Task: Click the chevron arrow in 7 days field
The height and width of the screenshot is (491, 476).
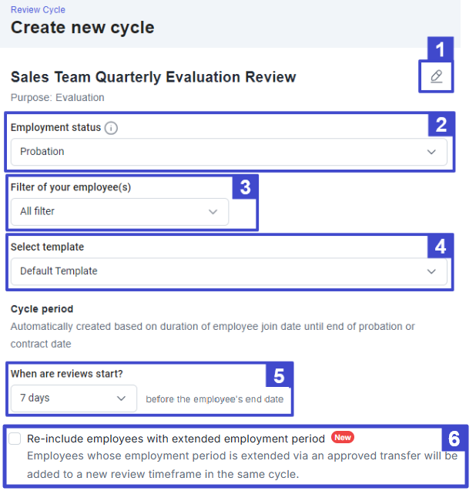Action: click(121, 399)
